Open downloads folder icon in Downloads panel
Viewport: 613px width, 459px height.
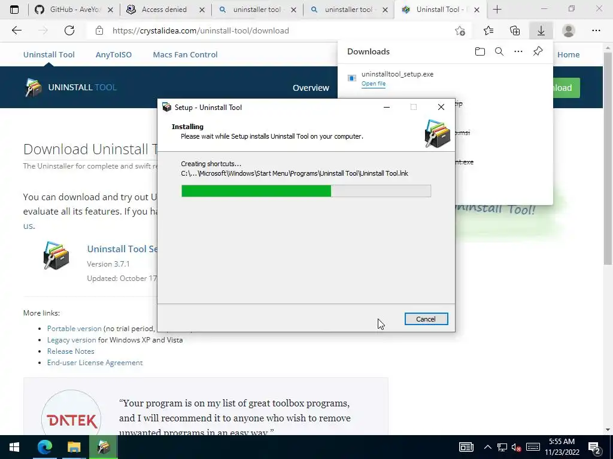pyautogui.click(x=480, y=51)
